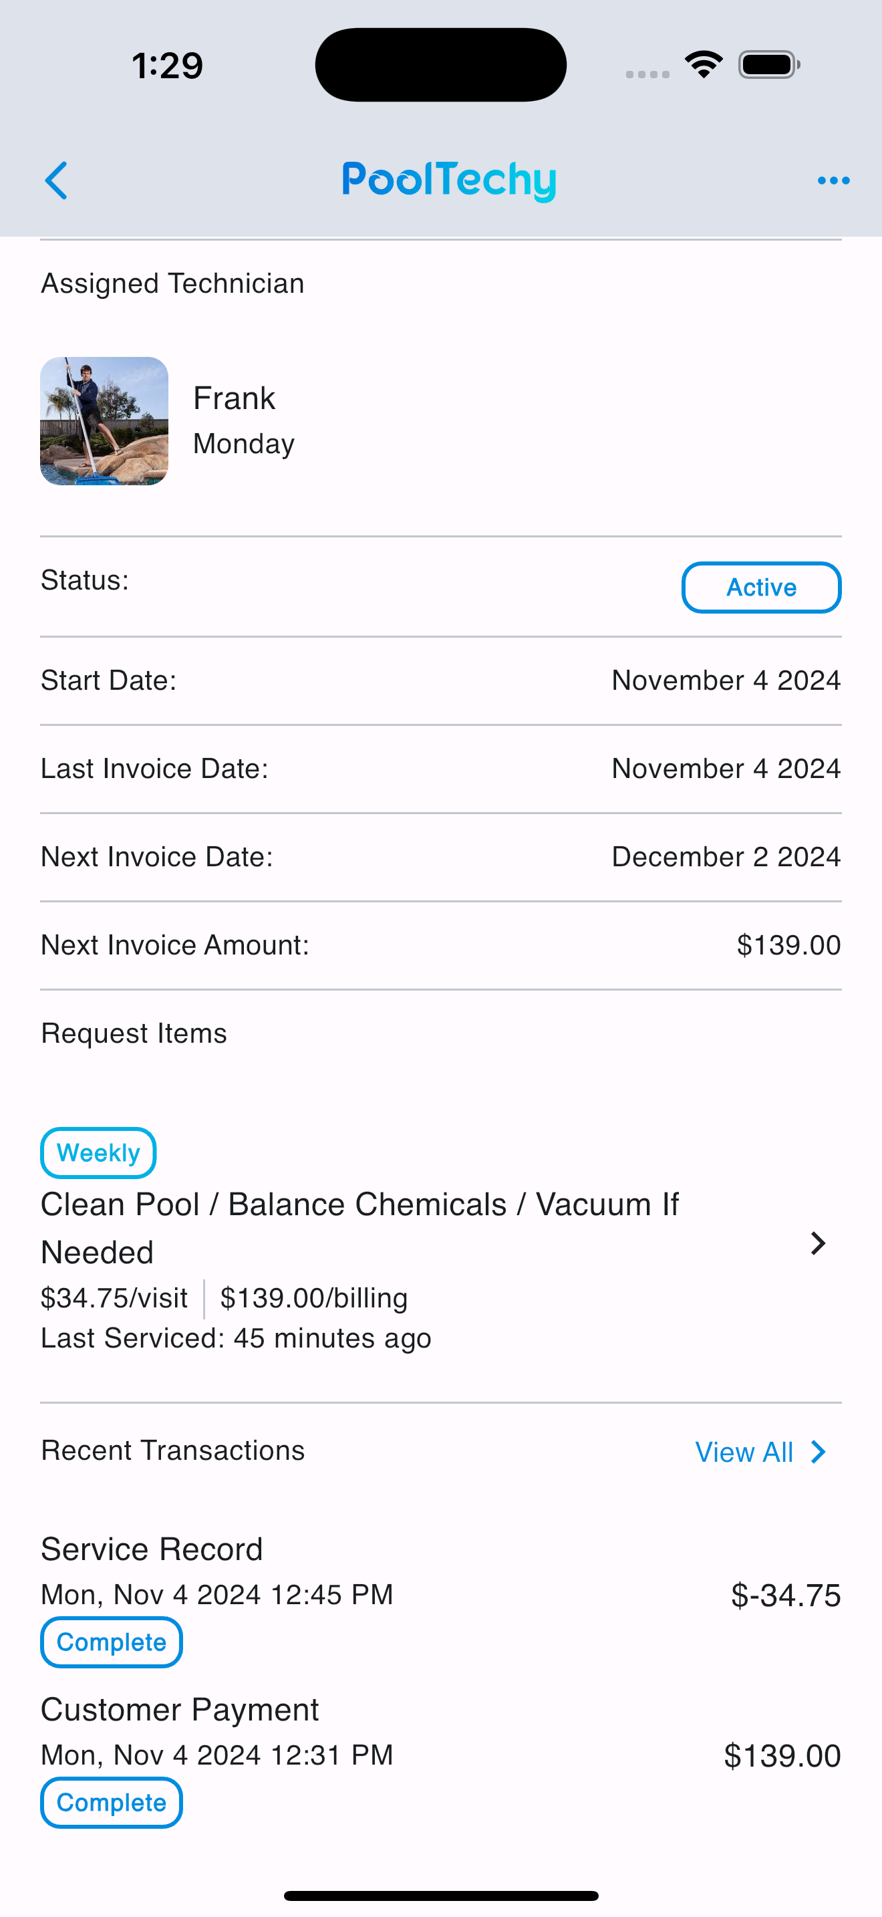This screenshot has width=882, height=1917.
Task: Open the Service Record transaction
Action: pyautogui.click(x=440, y=1597)
